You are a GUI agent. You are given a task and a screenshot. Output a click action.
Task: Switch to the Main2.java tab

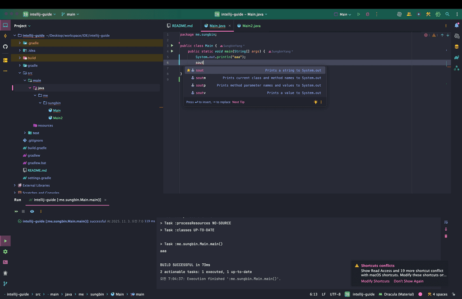[251, 26]
